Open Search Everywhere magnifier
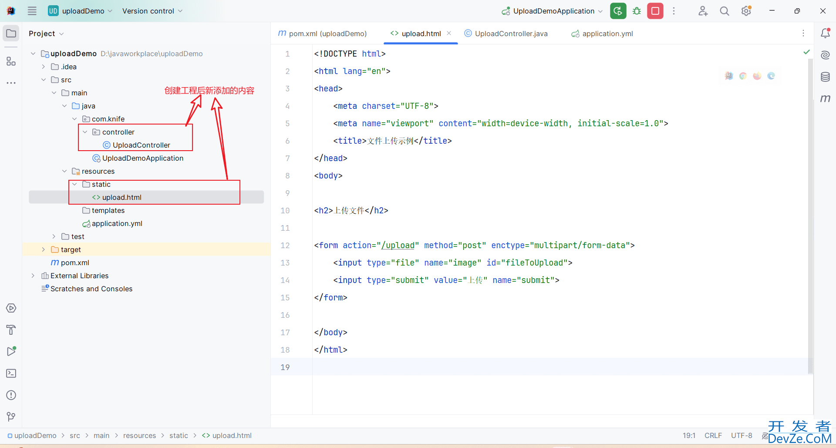Viewport: 836px width, 448px height. (724, 11)
